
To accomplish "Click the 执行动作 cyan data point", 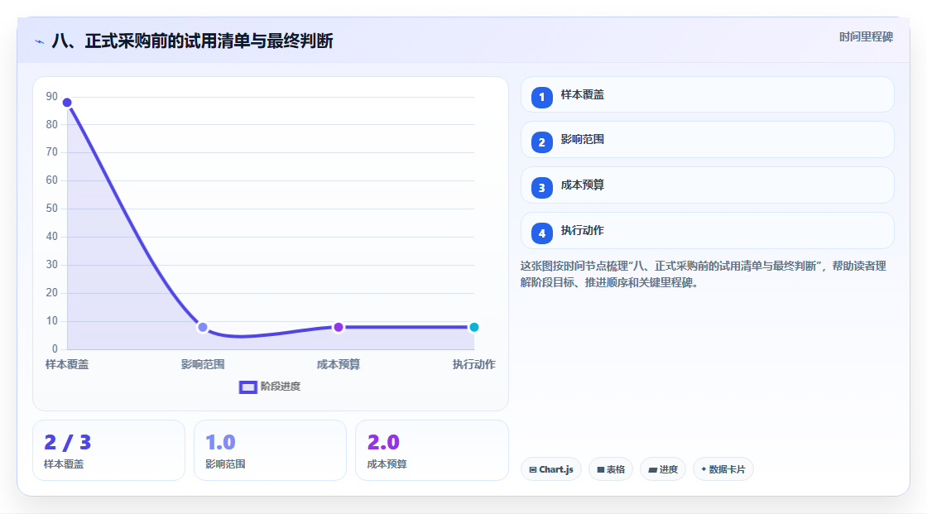I will coord(473,327).
